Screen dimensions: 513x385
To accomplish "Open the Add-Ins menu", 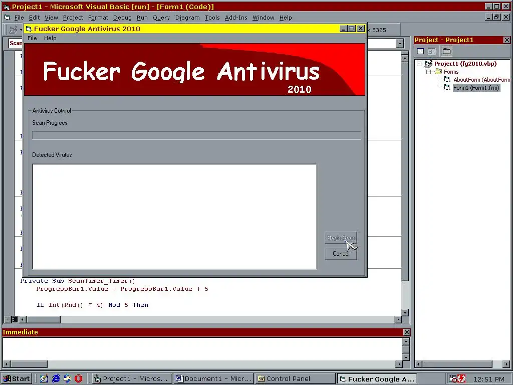I will [236, 18].
